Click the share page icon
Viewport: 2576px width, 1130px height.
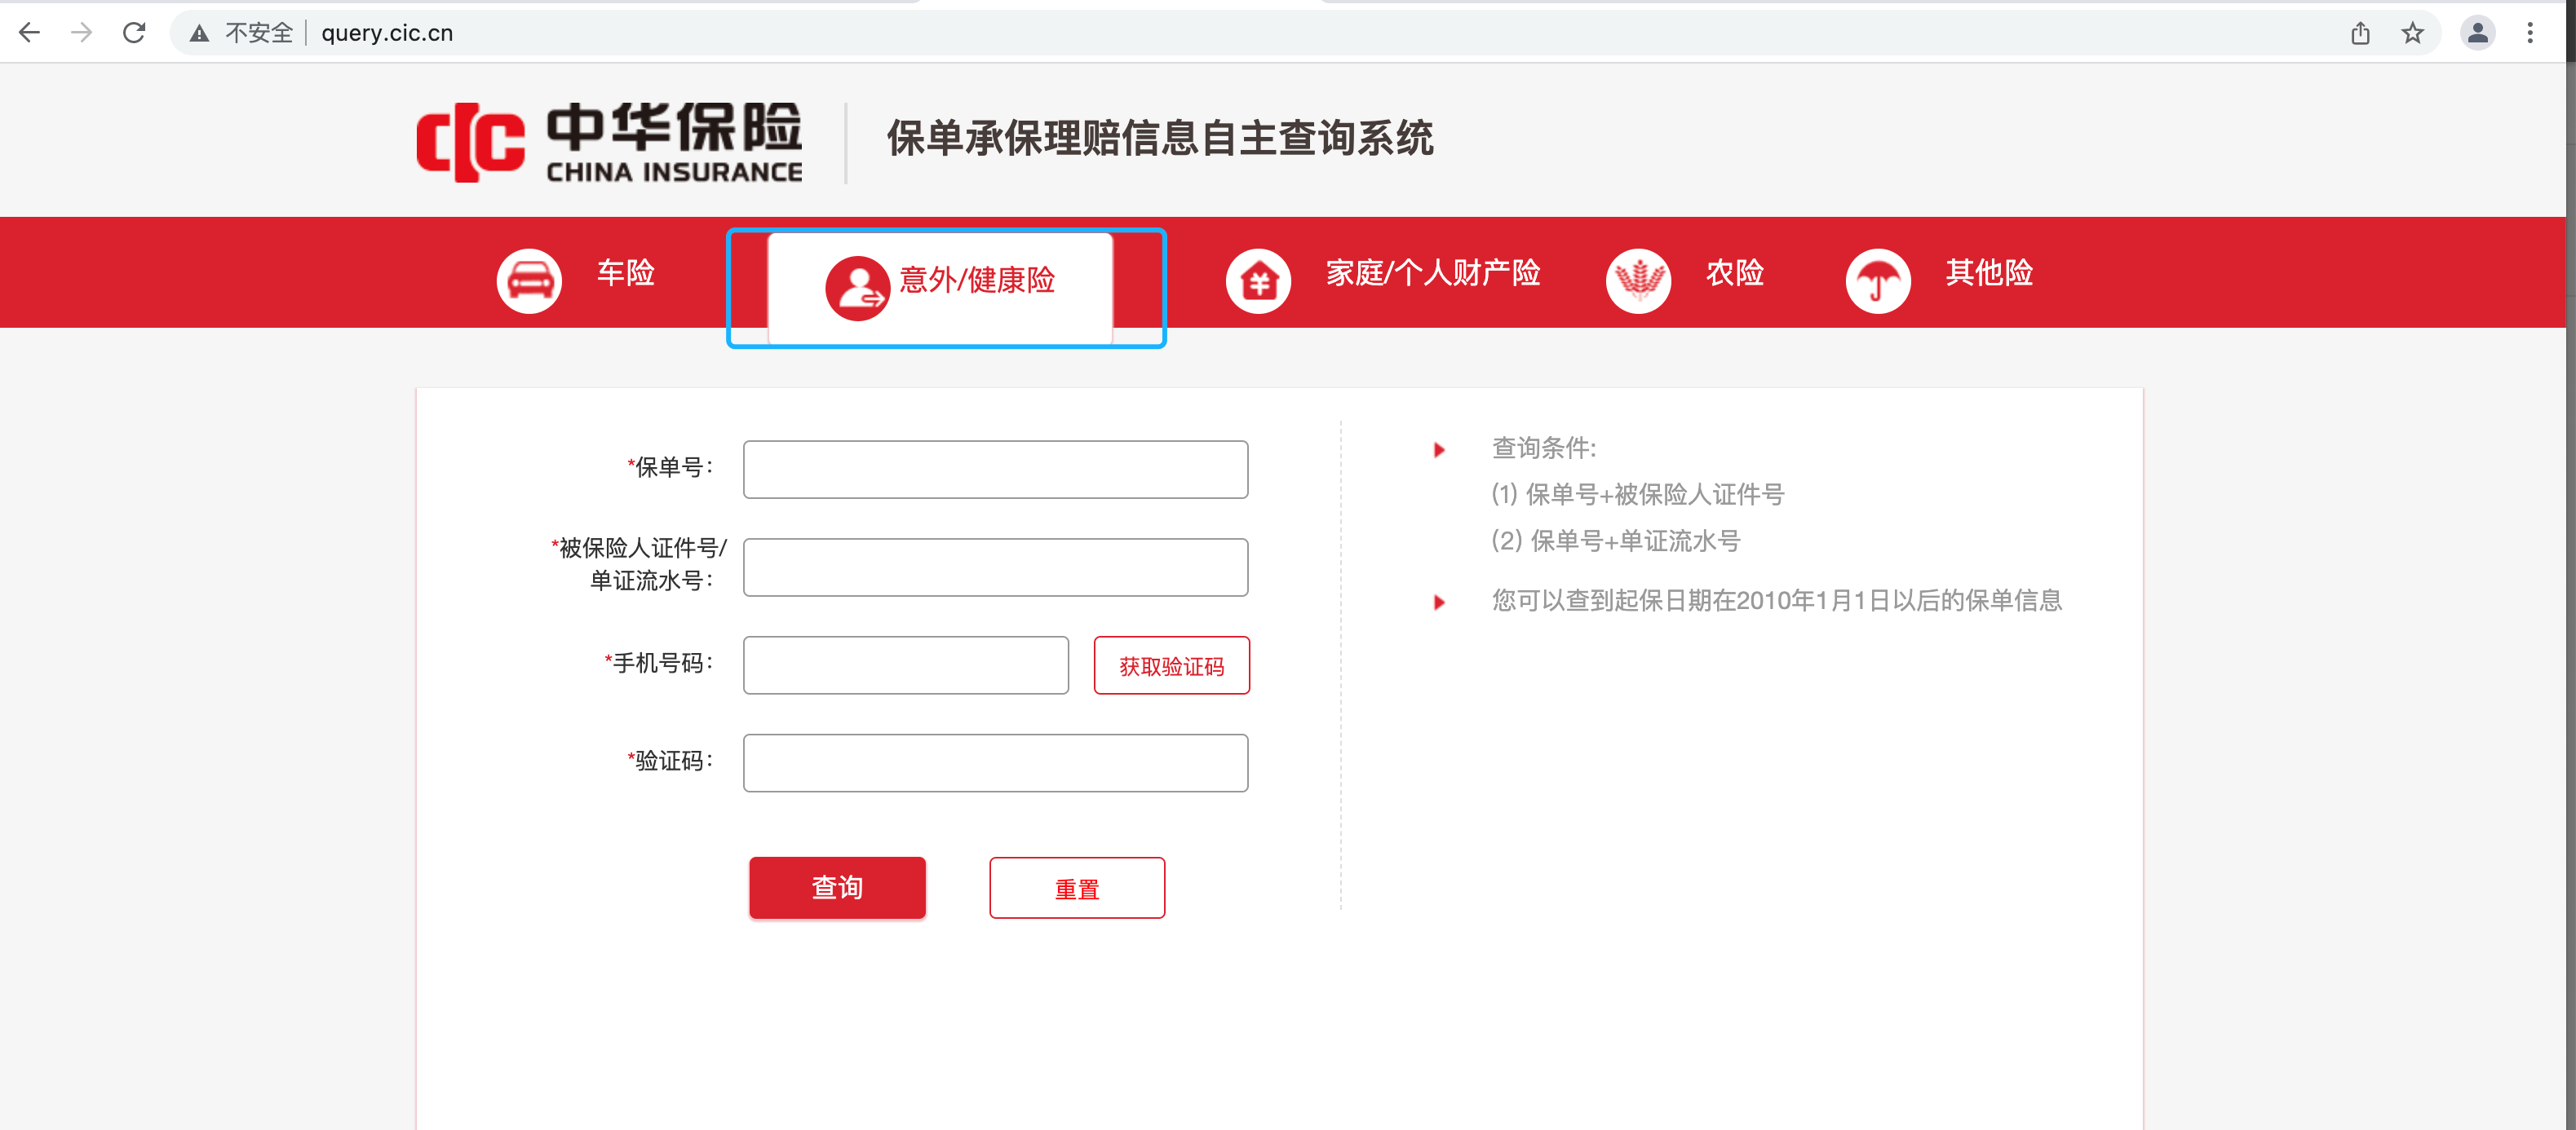click(2360, 33)
